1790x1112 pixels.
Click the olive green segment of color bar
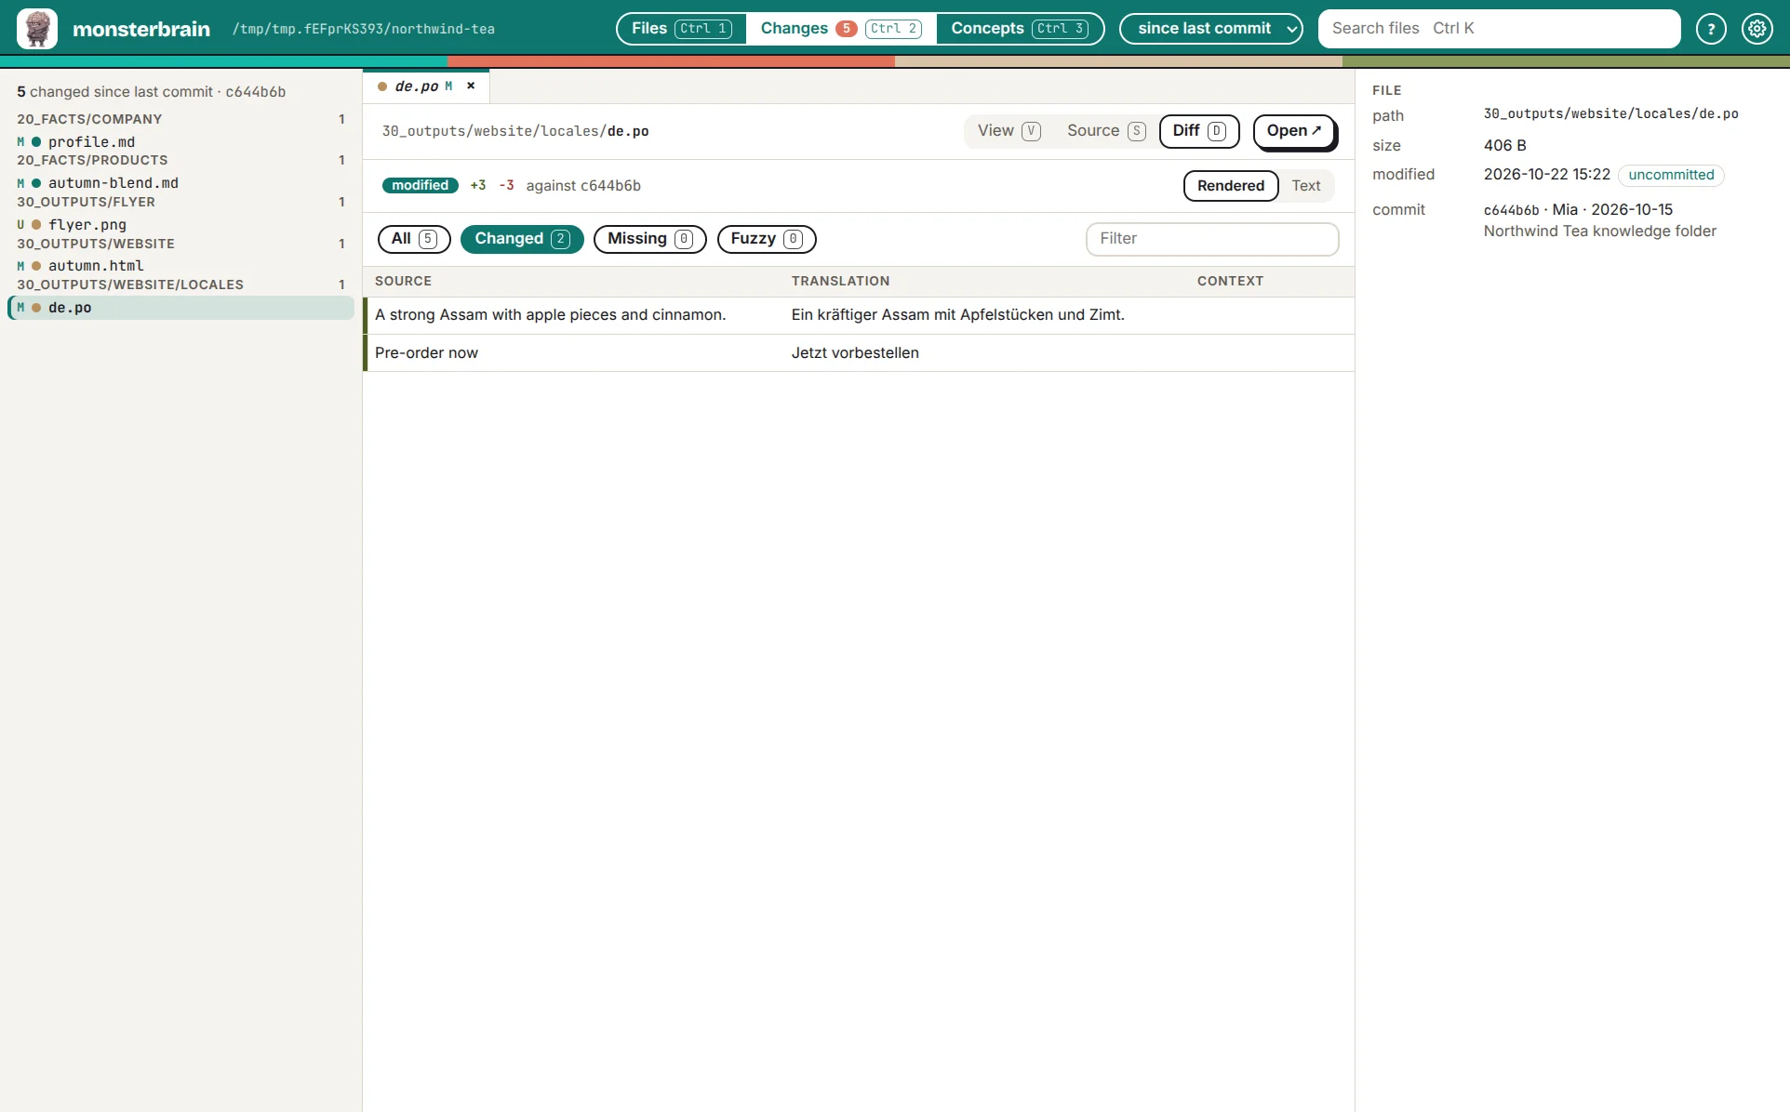pos(1566,61)
